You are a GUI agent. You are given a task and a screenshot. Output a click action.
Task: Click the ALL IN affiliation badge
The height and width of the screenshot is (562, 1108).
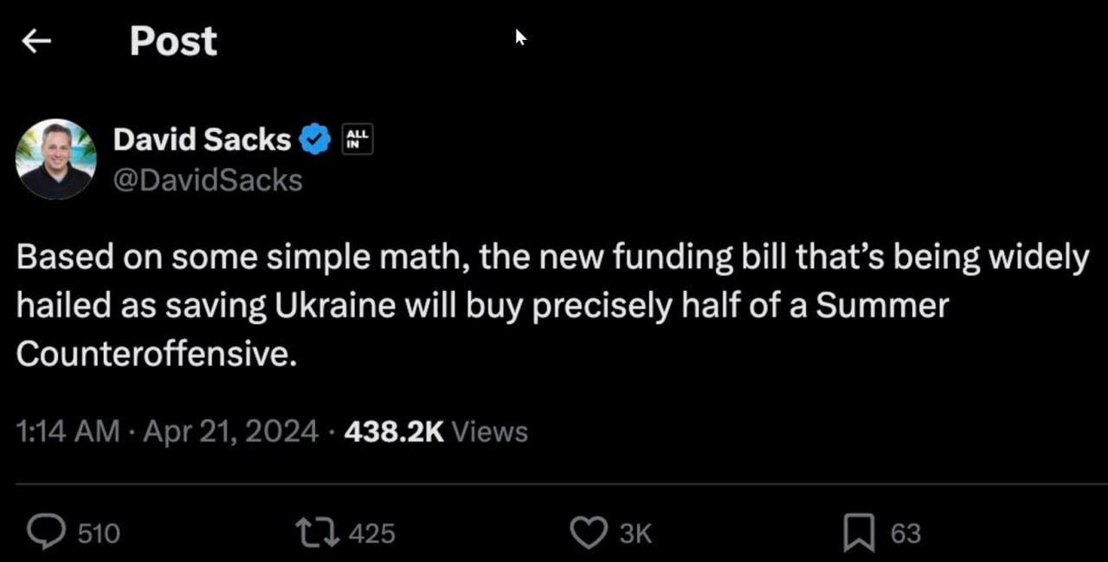[358, 139]
